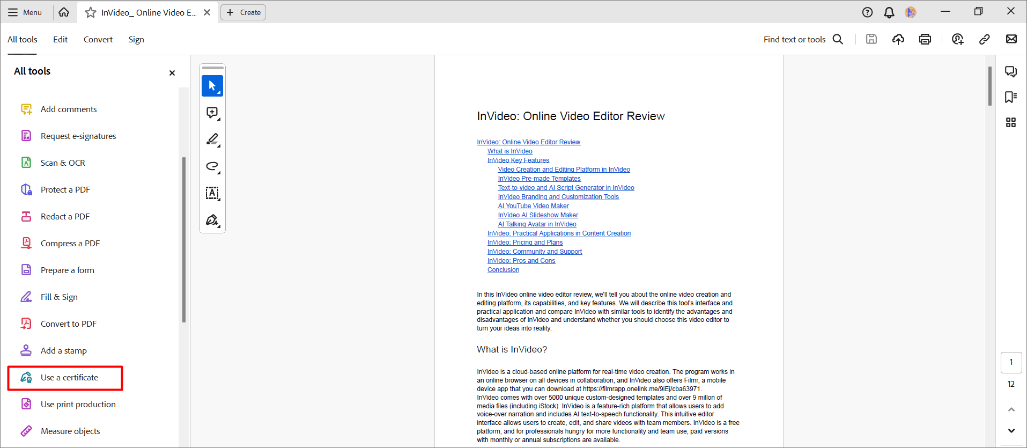Open the Menu hamburger dropdown

(25, 12)
